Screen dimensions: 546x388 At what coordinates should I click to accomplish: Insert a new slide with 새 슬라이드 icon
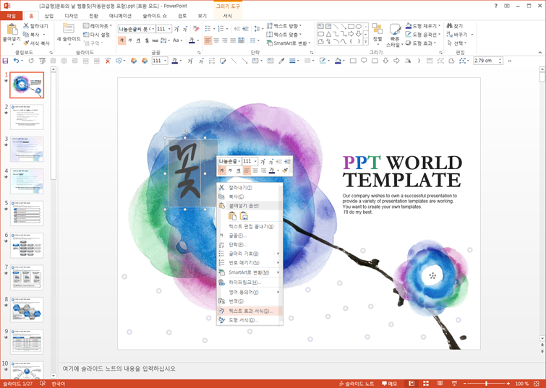(x=68, y=29)
